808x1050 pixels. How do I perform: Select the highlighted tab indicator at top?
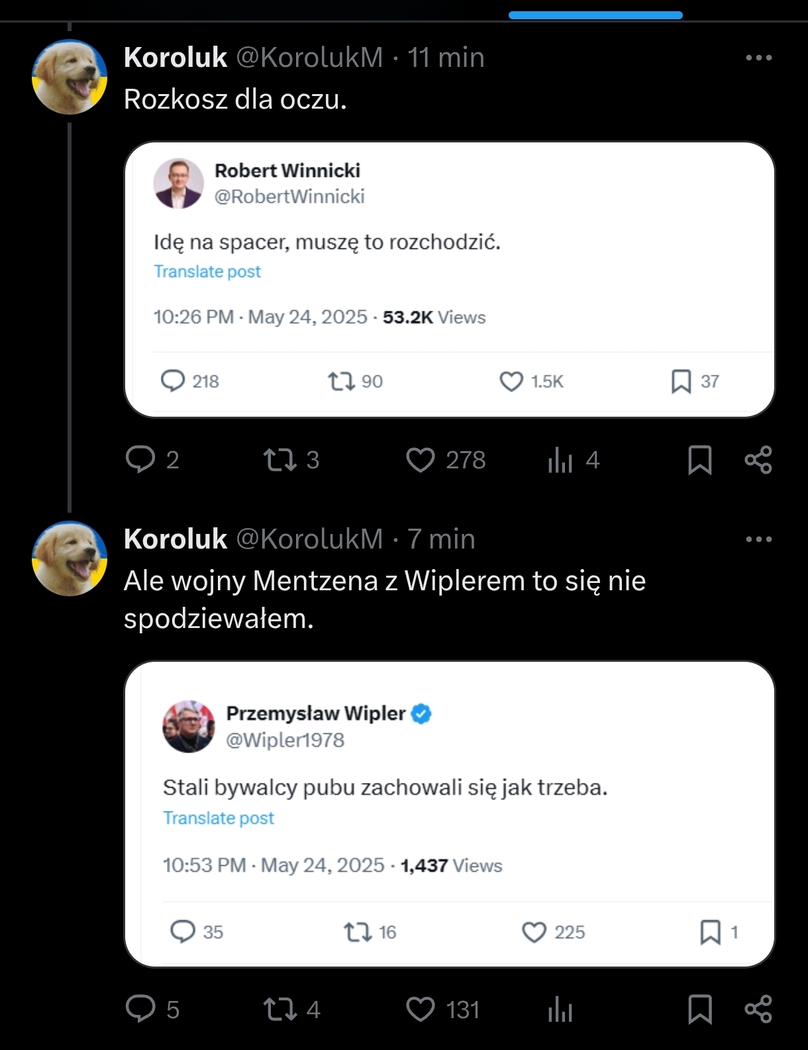pos(595,15)
